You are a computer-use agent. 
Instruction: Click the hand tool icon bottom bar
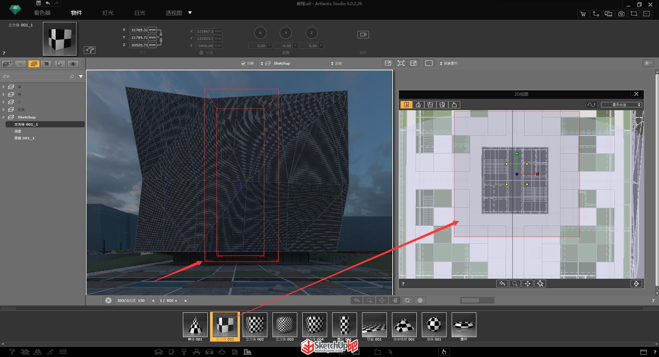(x=444, y=352)
